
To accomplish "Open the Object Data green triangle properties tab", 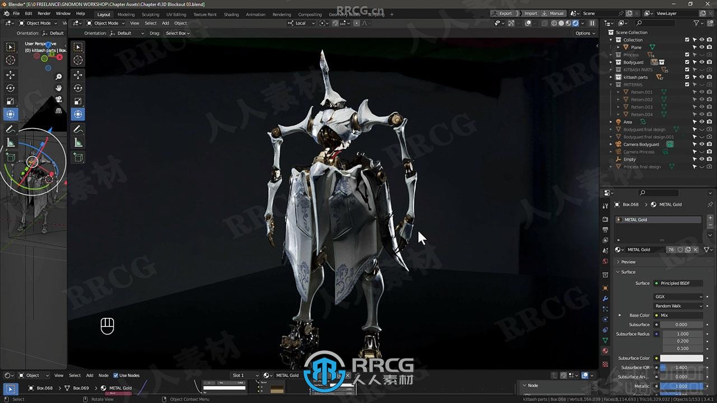I will 605,340.
